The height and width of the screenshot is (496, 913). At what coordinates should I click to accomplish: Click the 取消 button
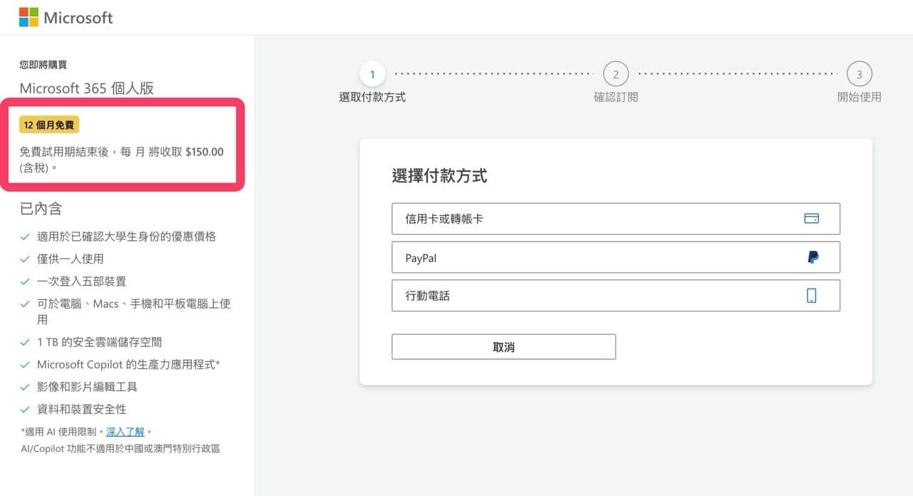pos(504,346)
